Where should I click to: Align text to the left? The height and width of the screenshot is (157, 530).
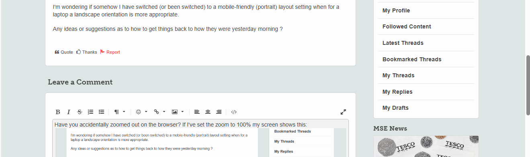[x=197, y=112]
